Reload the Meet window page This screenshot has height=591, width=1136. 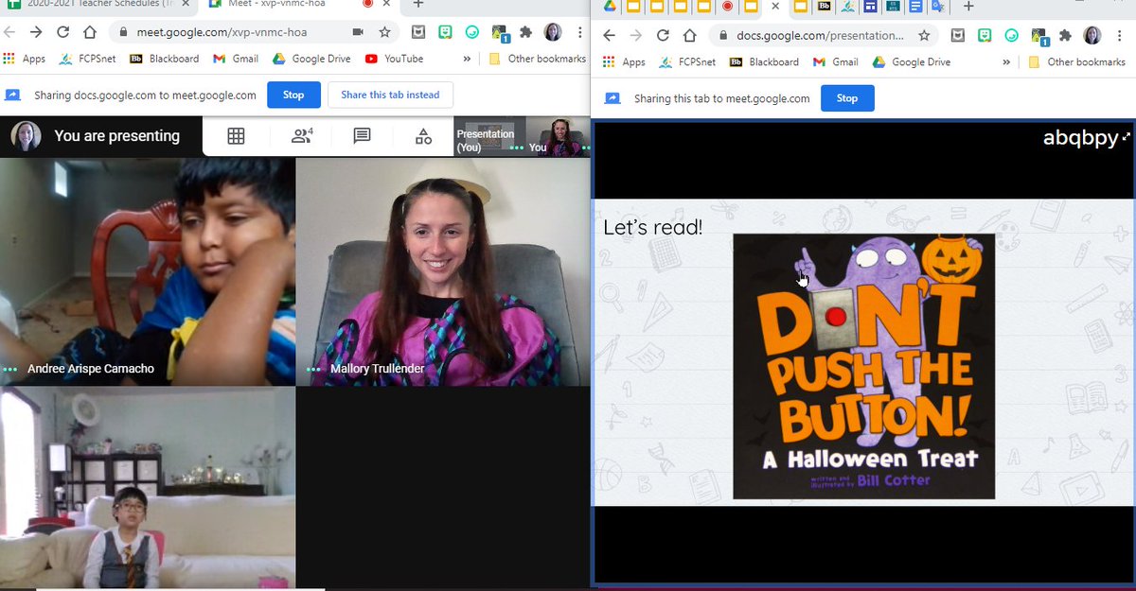tap(62, 32)
